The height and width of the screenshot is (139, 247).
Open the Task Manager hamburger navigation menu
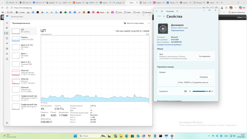[7, 23]
